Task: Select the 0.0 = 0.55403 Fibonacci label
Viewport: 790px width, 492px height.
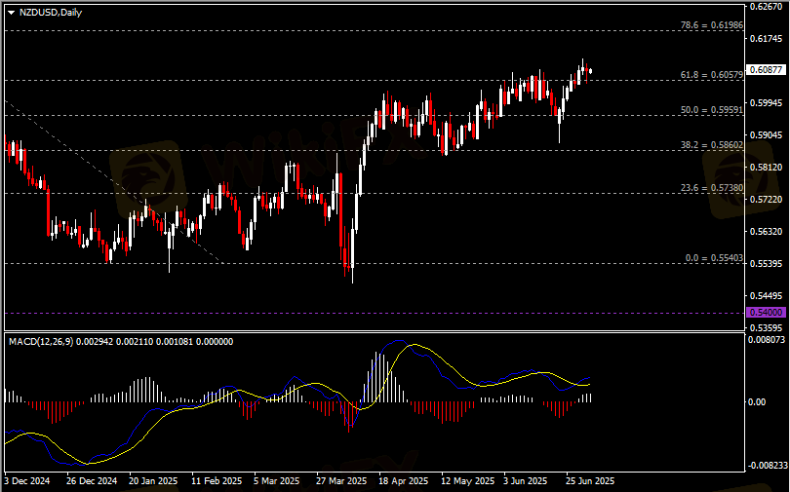Action: point(714,258)
